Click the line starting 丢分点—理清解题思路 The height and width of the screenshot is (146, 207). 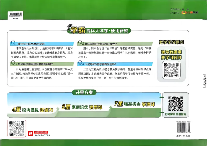tap(115, 53)
